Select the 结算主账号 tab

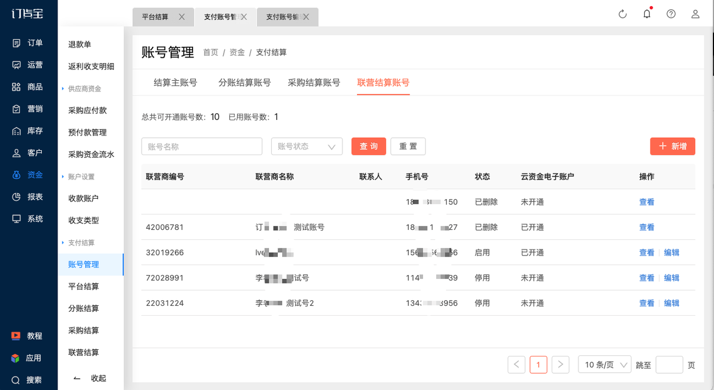point(176,83)
